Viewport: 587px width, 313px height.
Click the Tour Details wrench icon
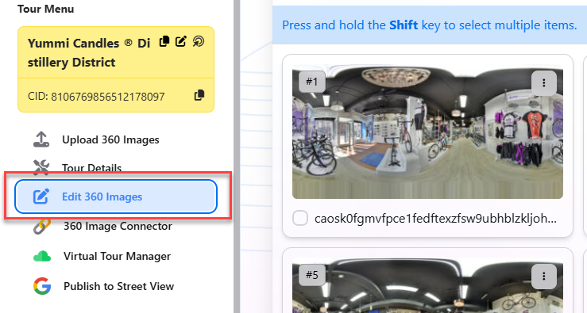coord(41,167)
